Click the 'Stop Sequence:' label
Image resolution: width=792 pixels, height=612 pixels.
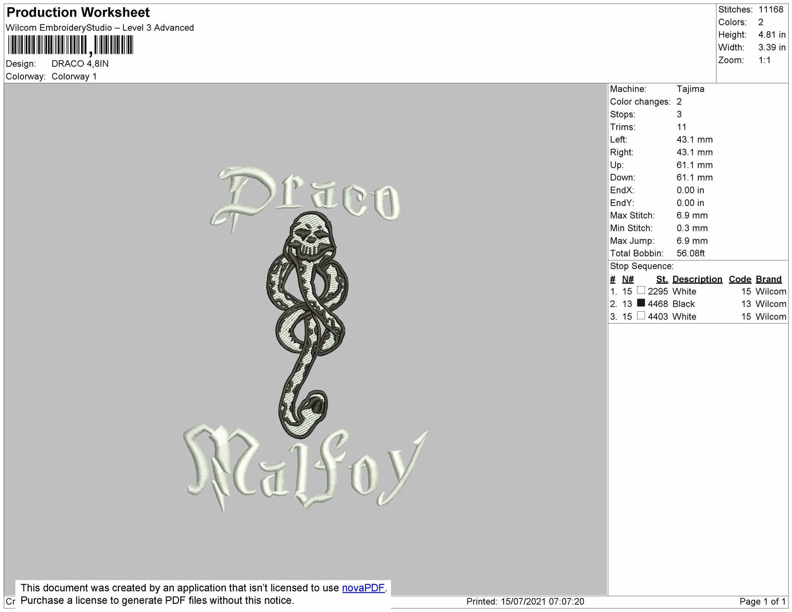(641, 266)
